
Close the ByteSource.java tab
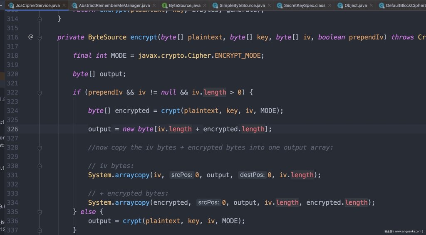[205, 5]
